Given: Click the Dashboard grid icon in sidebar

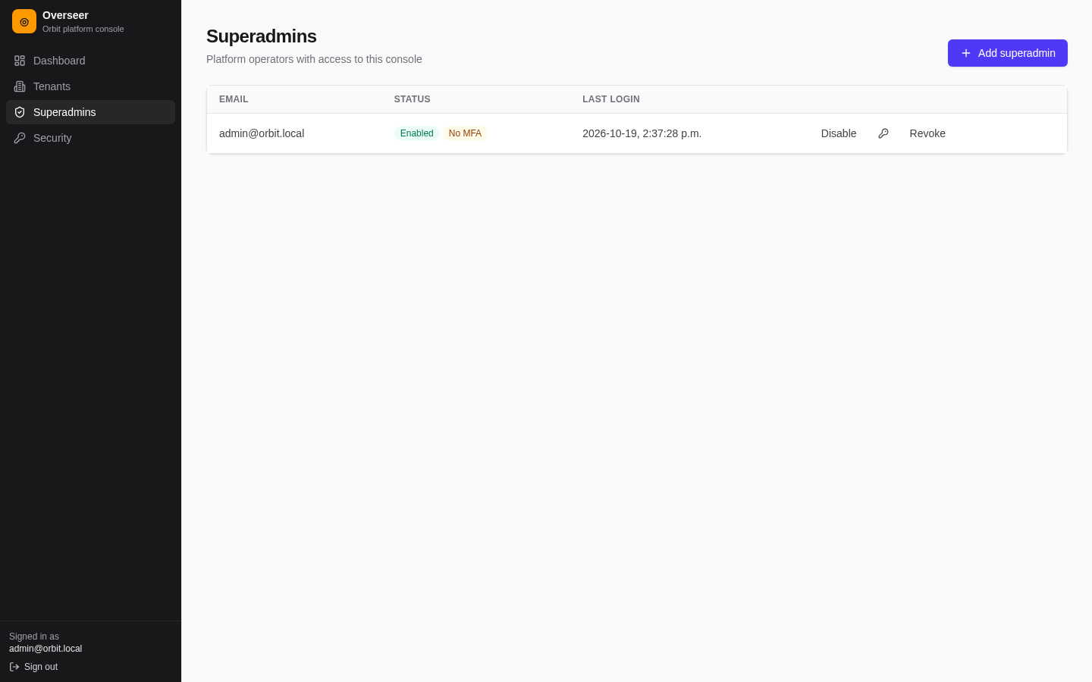Looking at the screenshot, I should tap(20, 61).
